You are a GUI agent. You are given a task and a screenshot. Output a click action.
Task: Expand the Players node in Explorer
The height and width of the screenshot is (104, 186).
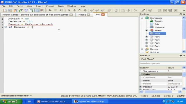click(x=142, y=49)
